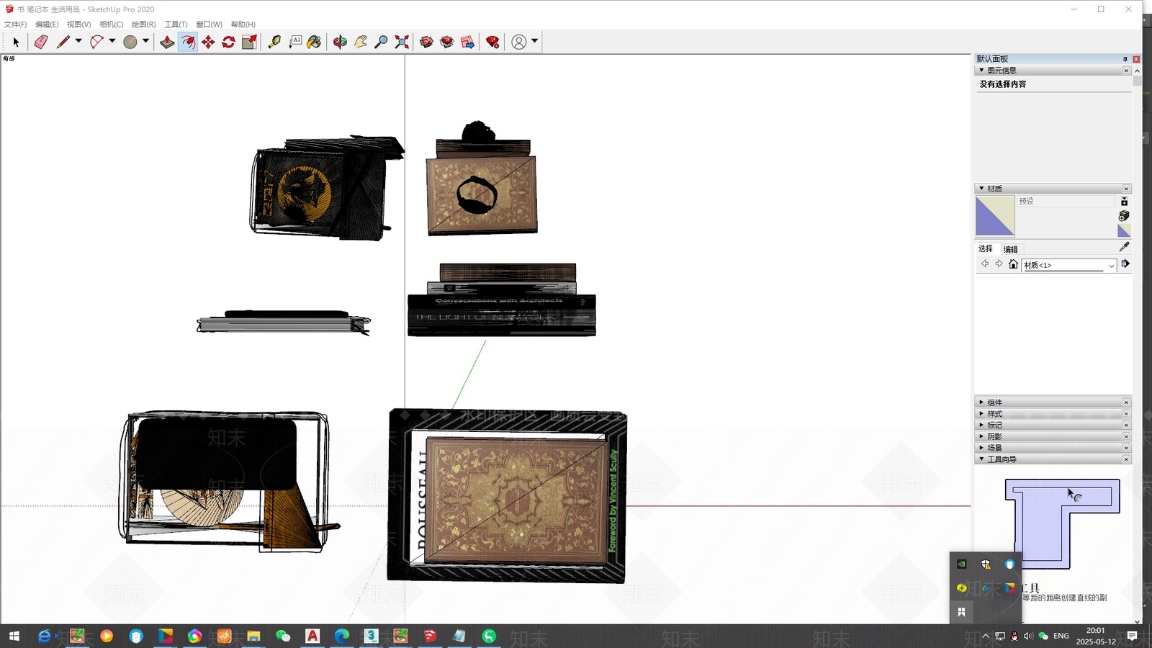Open shape tool variants dropdown arrow
This screenshot has width=1152, height=648.
point(145,41)
